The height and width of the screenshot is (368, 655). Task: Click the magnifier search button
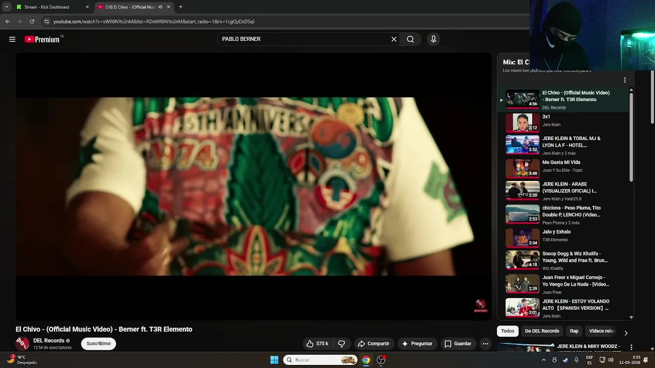tap(410, 39)
